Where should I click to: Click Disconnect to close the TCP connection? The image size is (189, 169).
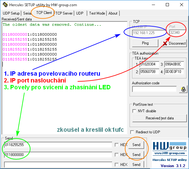(174, 43)
